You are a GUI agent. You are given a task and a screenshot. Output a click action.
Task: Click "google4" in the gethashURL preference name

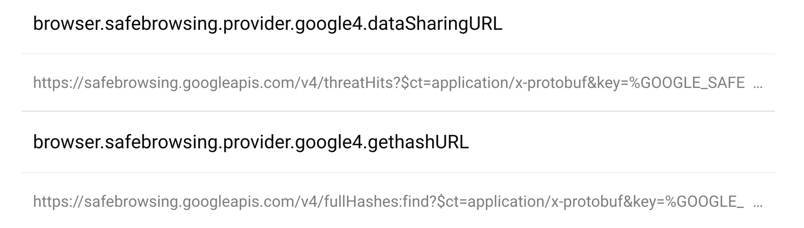[x=329, y=142]
